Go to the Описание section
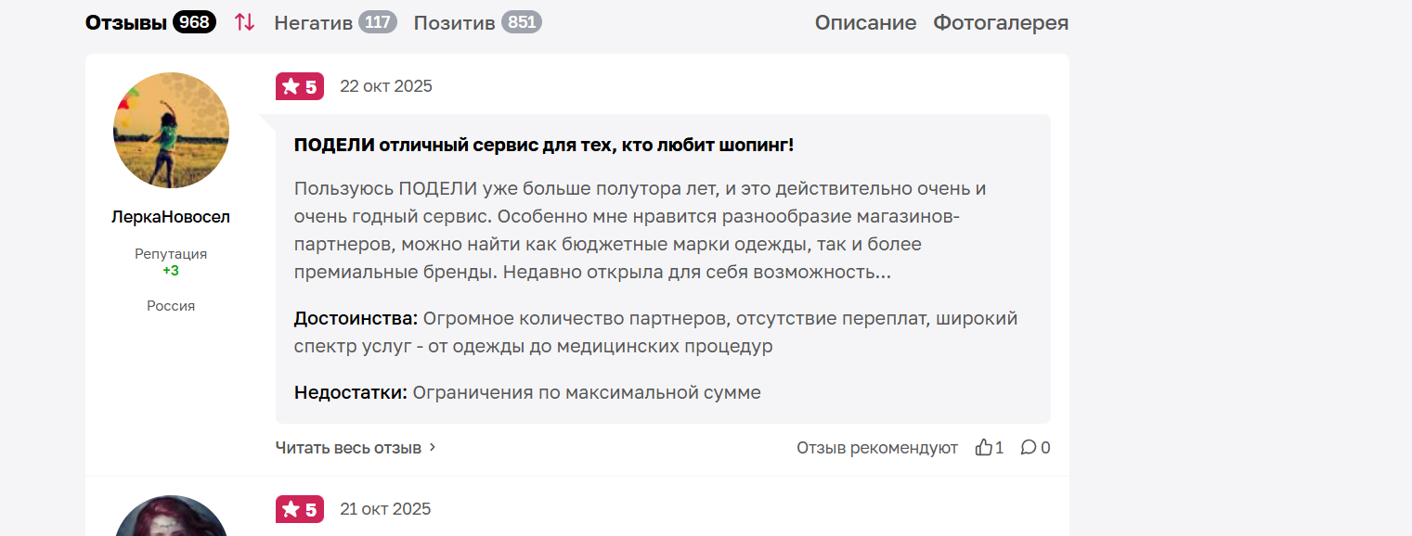The width and height of the screenshot is (1412, 536). (865, 22)
